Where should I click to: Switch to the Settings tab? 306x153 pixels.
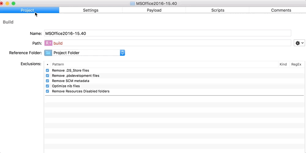(x=91, y=10)
